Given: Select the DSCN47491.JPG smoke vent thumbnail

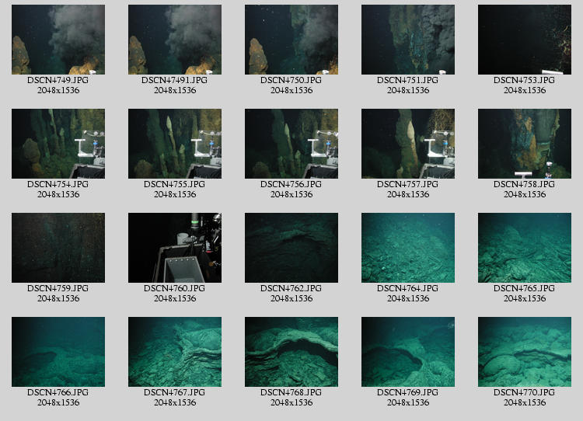Looking at the screenshot, I should 175,40.
